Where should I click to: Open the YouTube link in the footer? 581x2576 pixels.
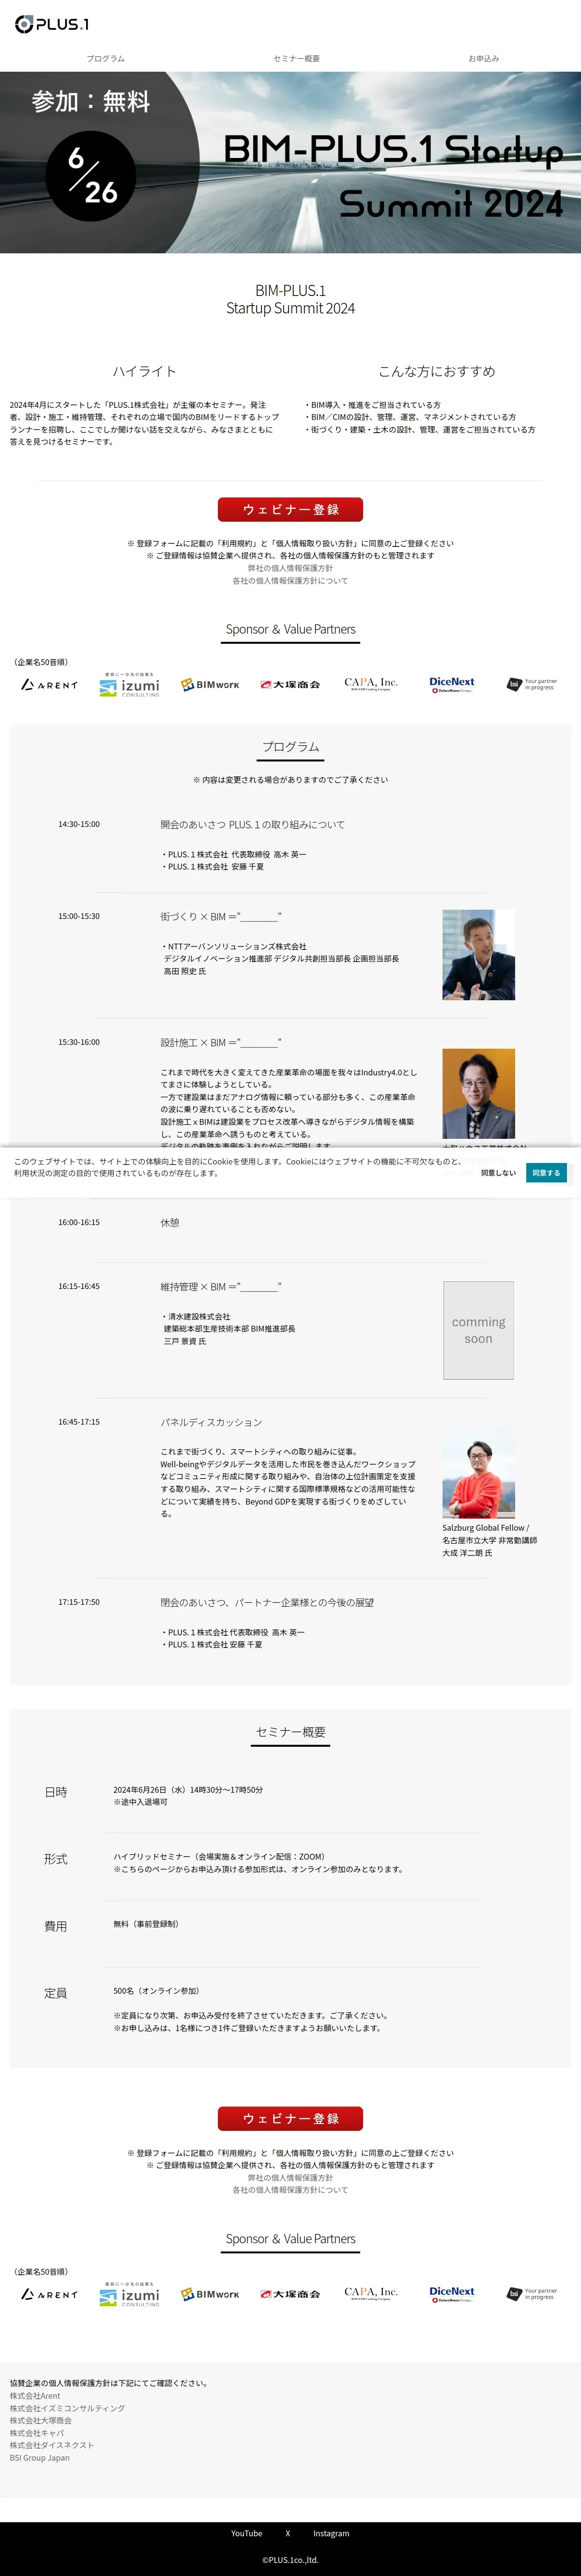click(x=247, y=2533)
